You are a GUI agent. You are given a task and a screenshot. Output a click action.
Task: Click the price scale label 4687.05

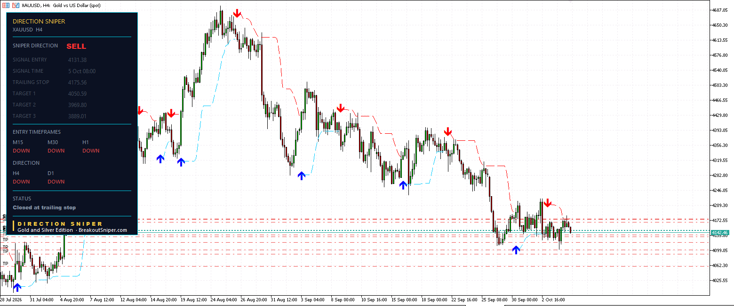click(720, 10)
